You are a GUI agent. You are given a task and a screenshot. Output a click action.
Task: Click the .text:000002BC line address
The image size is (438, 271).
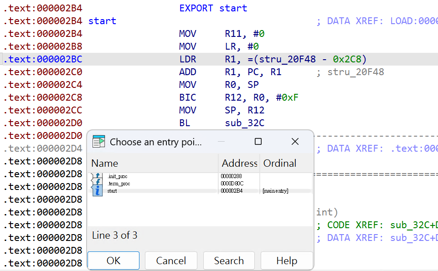[43, 59]
